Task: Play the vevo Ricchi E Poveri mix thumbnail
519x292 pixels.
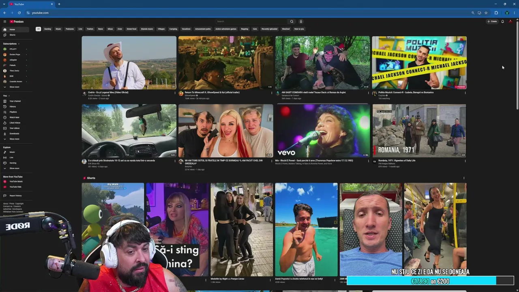Action: 323,131
